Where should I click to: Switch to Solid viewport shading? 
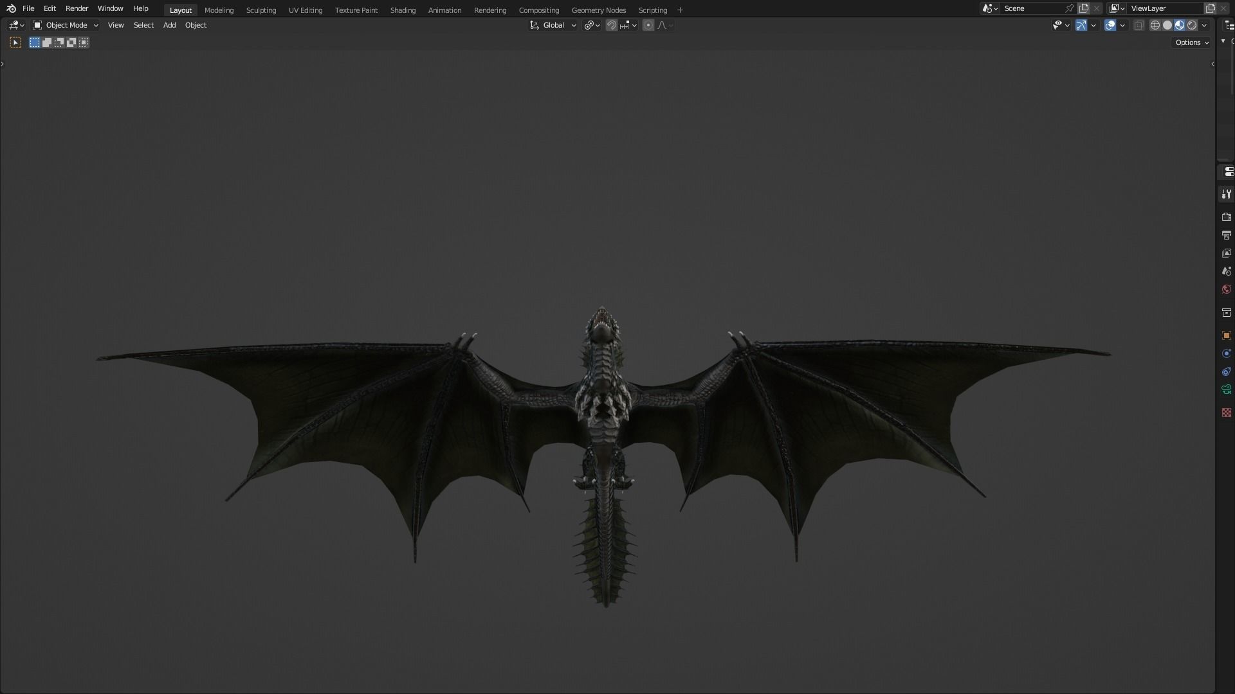pos(1167,25)
